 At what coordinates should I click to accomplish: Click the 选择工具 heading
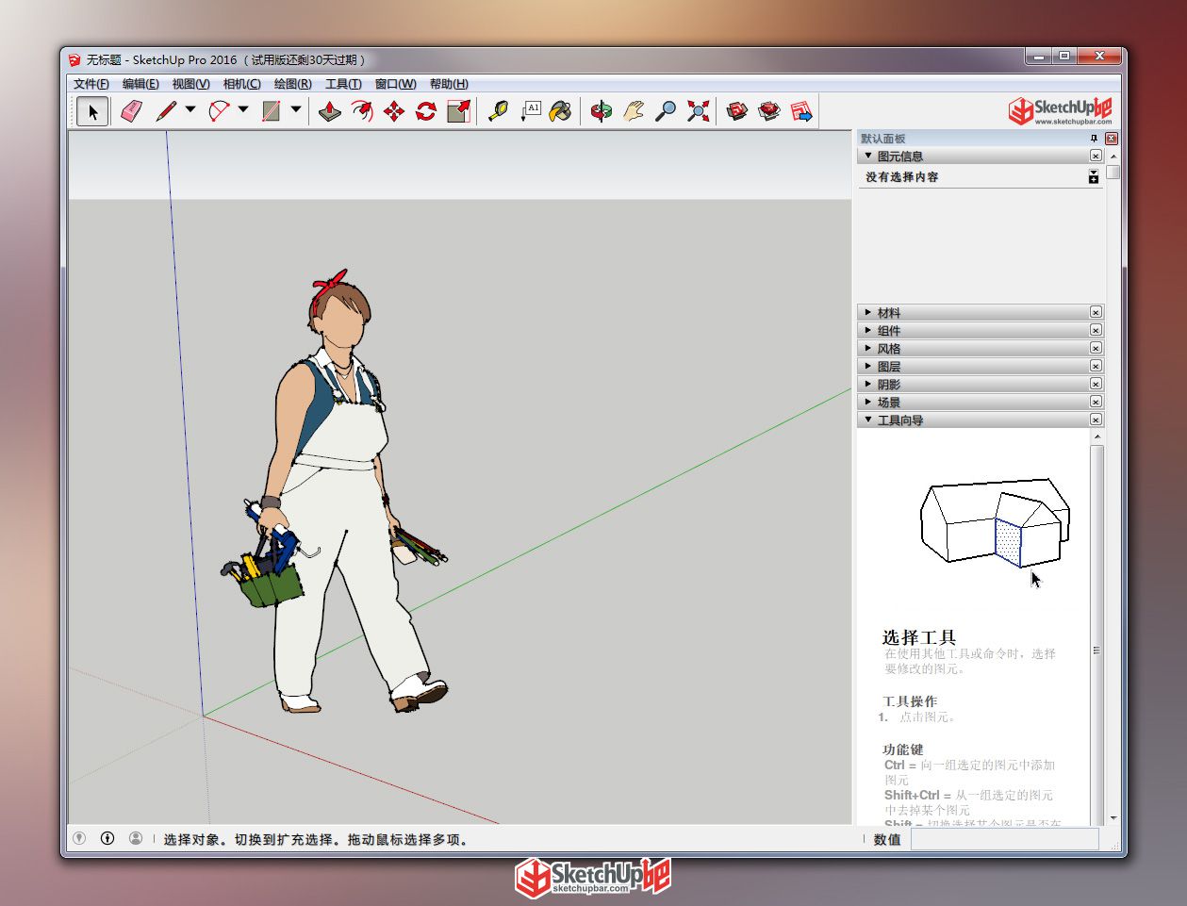pyautogui.click(x=919, y=637)
